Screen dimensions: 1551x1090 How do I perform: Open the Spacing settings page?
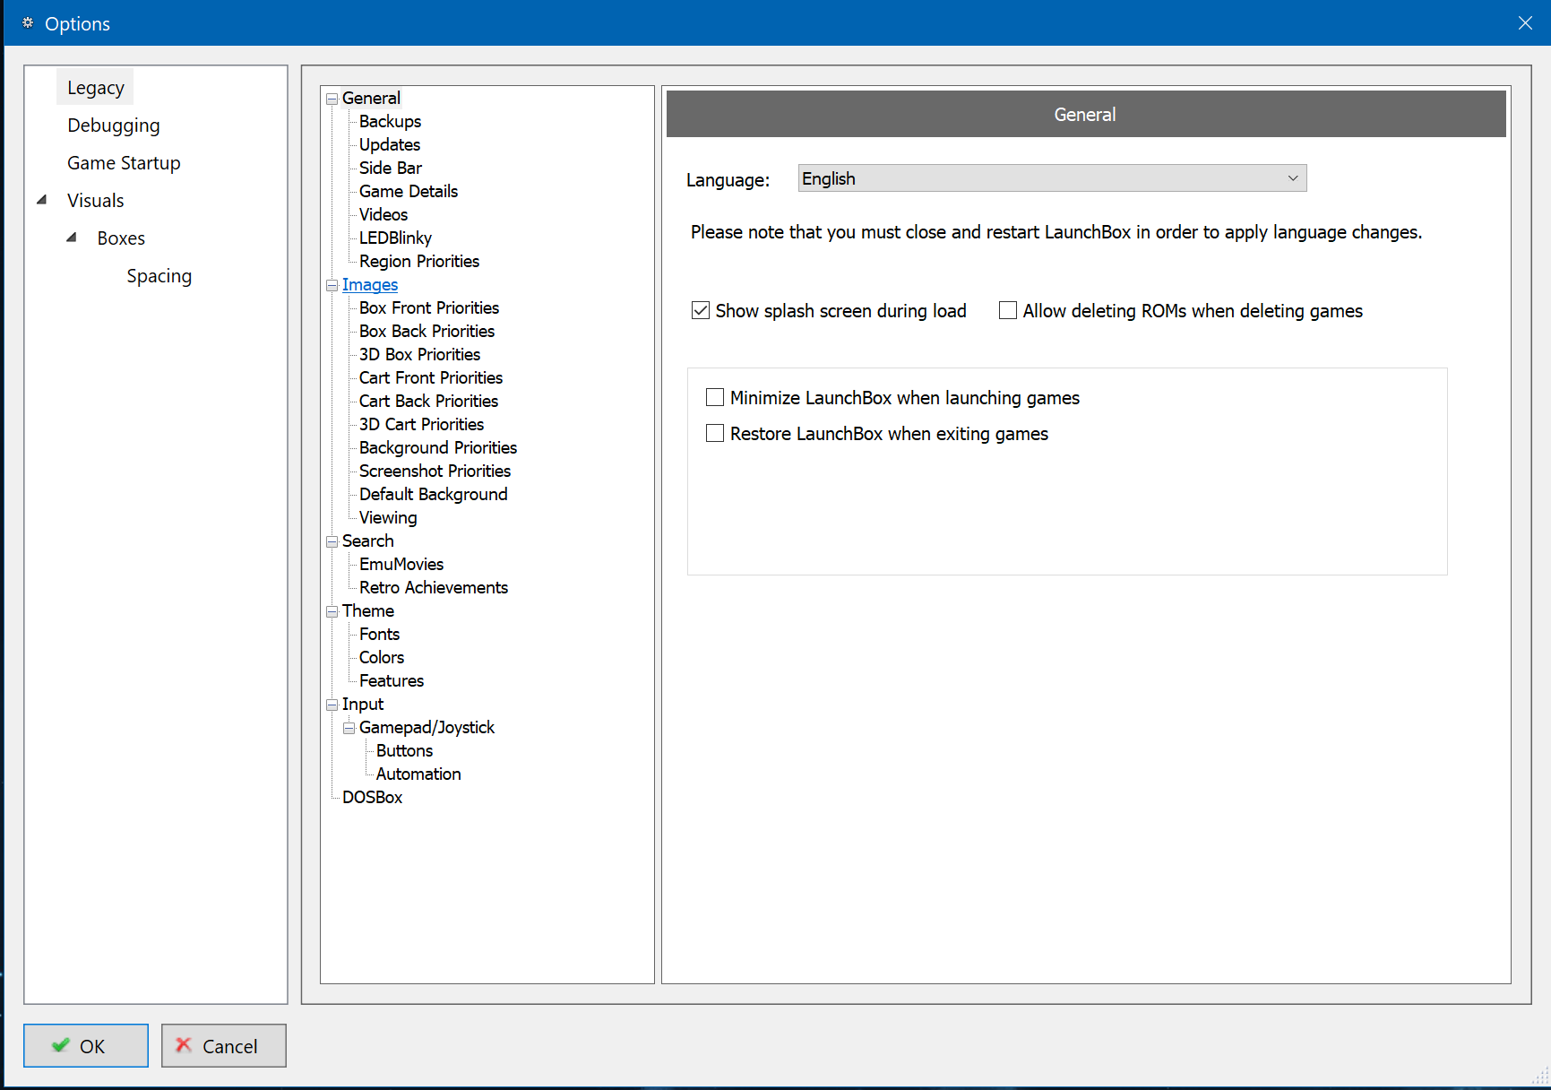point(159,276)
